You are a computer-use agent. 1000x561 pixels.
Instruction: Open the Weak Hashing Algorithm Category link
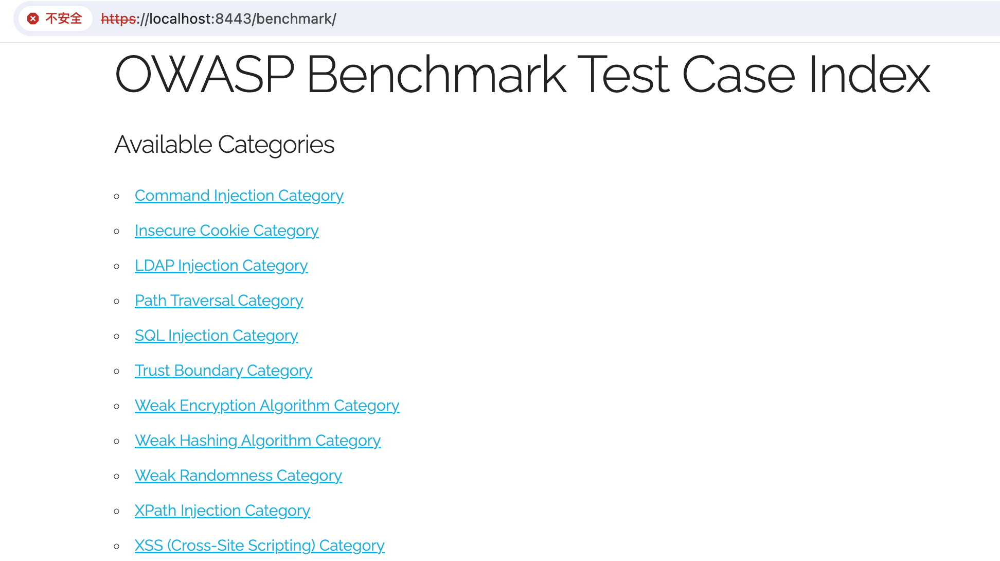257,441
